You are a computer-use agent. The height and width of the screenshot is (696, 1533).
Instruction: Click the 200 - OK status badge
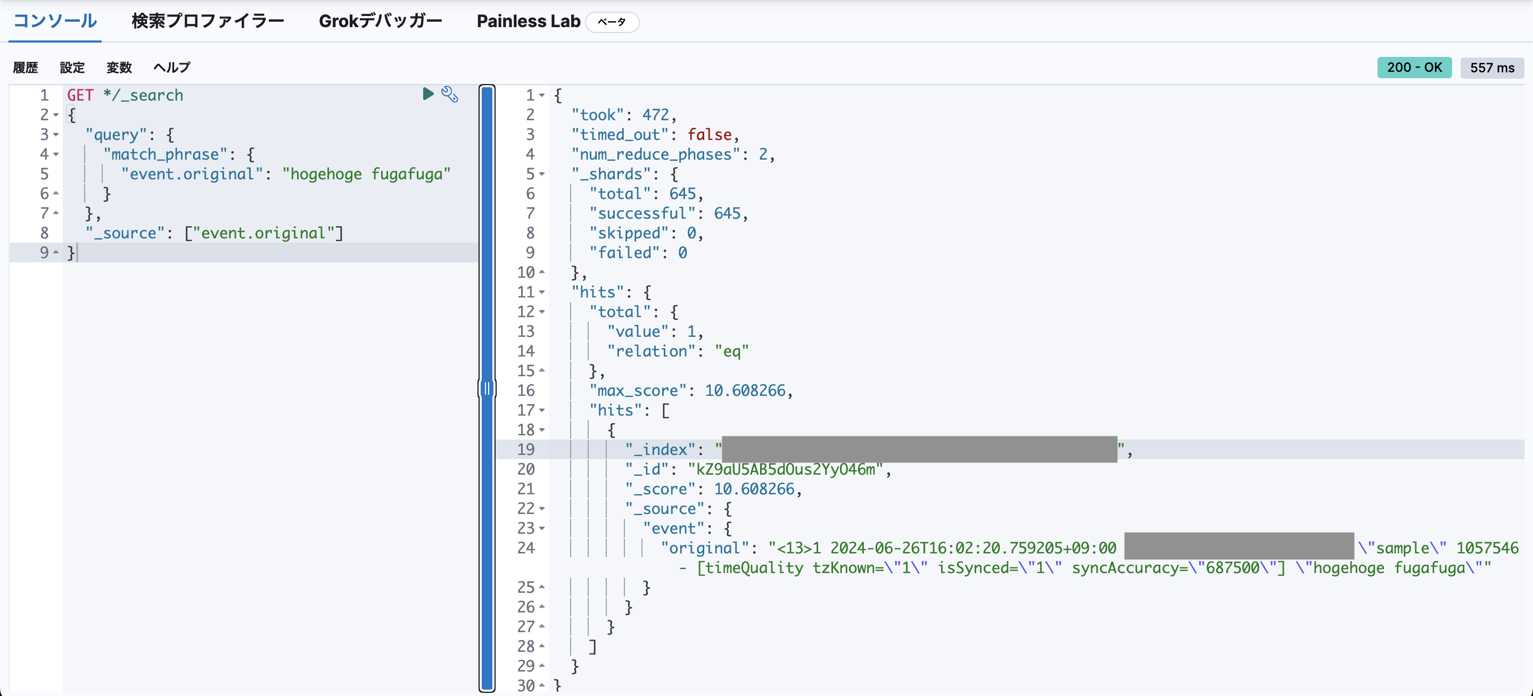click(1415, 67)
